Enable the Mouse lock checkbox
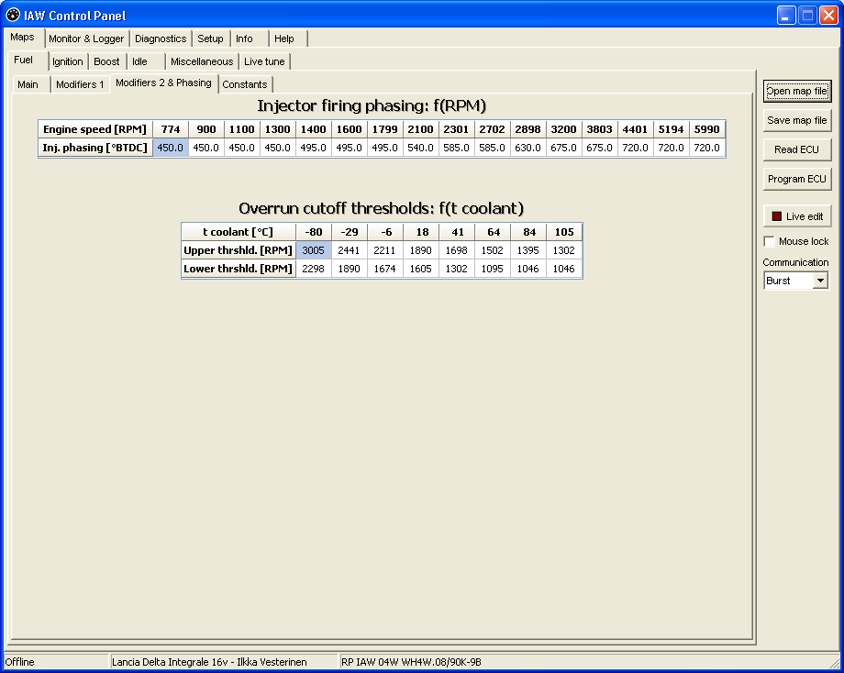Screen dimensions: 844x673 coord(769,241)
